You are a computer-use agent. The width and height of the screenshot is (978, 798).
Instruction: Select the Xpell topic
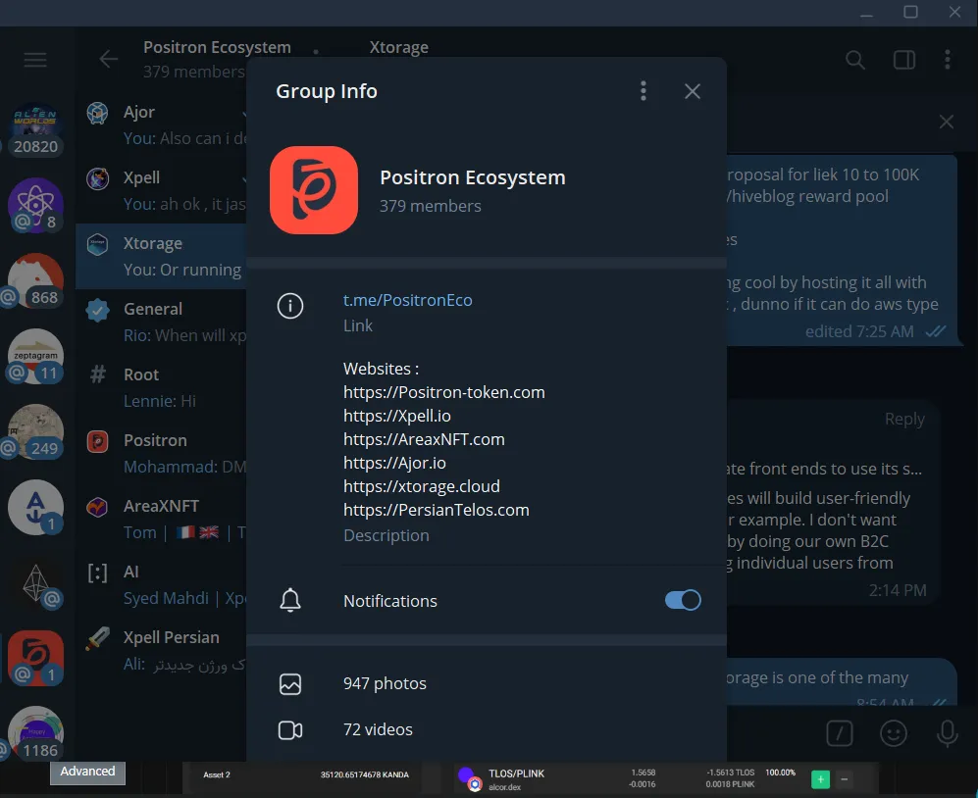point(161,191)
